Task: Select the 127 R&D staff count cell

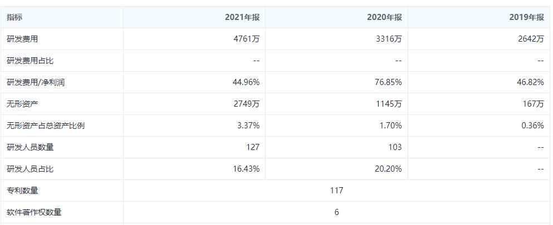Action: [x=252, y=147]
